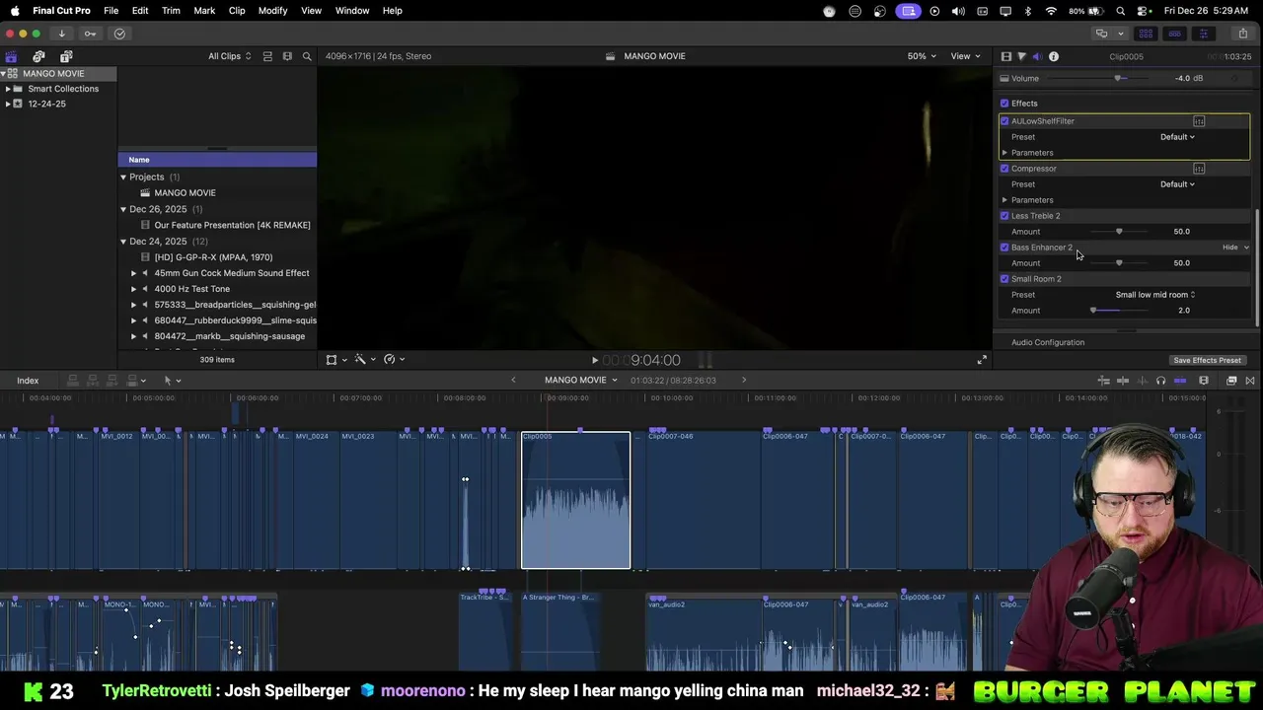Uncheck the Less Treble 2 effect
This screenshot has height=710, width=1263.
coord(1004,216)
